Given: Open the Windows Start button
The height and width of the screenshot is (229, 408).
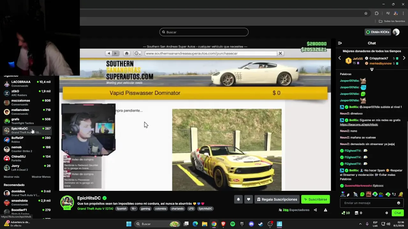Looking at the screenshot, I should click(129, 224).
